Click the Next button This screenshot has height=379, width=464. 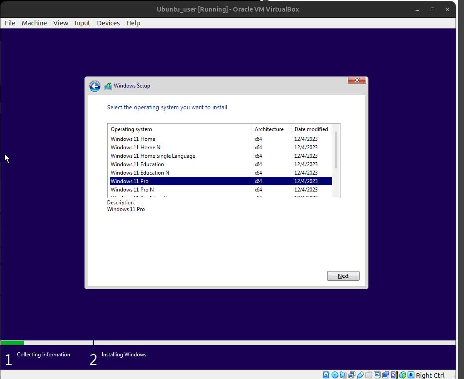pyautogui.click(x=343, y=276)
